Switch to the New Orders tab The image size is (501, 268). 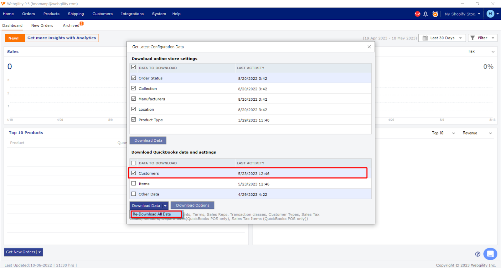(x=42, y=26)
